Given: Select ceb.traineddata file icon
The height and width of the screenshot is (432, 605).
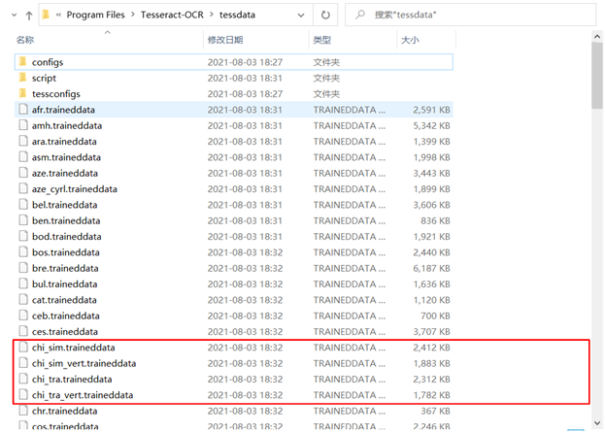Looking at the screenshot, I should coord(23,316).
